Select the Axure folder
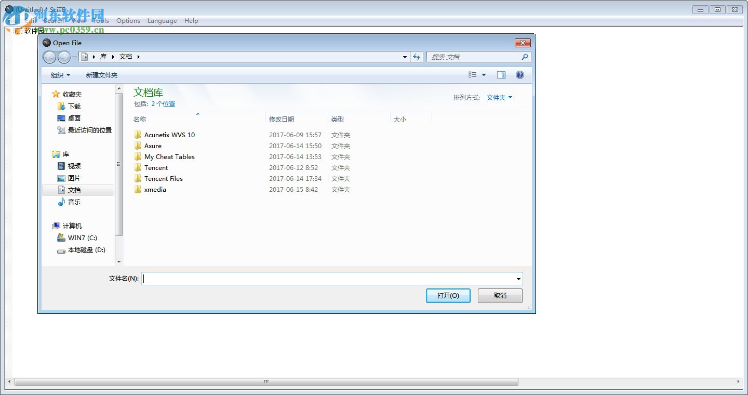748x395 pixels. [x=148, y=146]
